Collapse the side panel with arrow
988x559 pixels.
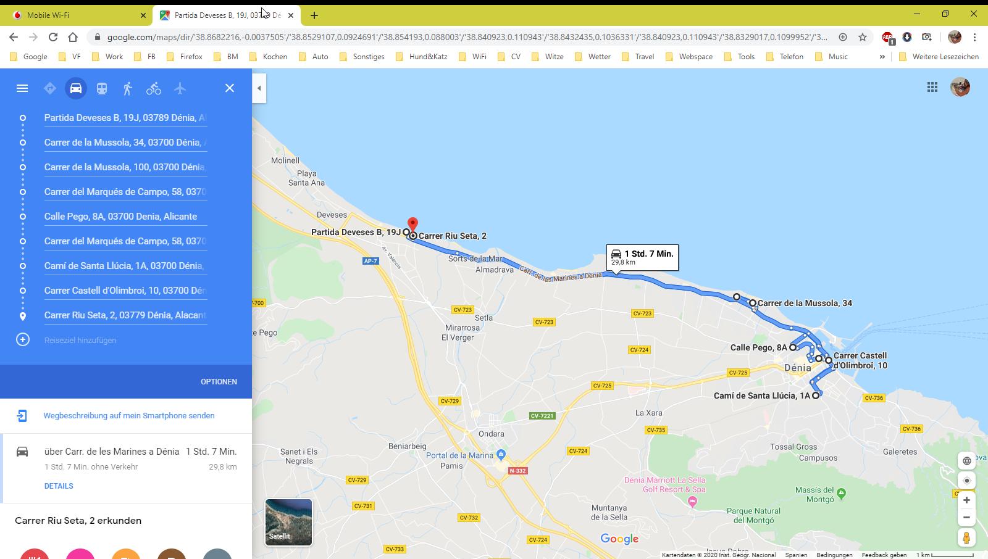259,88
